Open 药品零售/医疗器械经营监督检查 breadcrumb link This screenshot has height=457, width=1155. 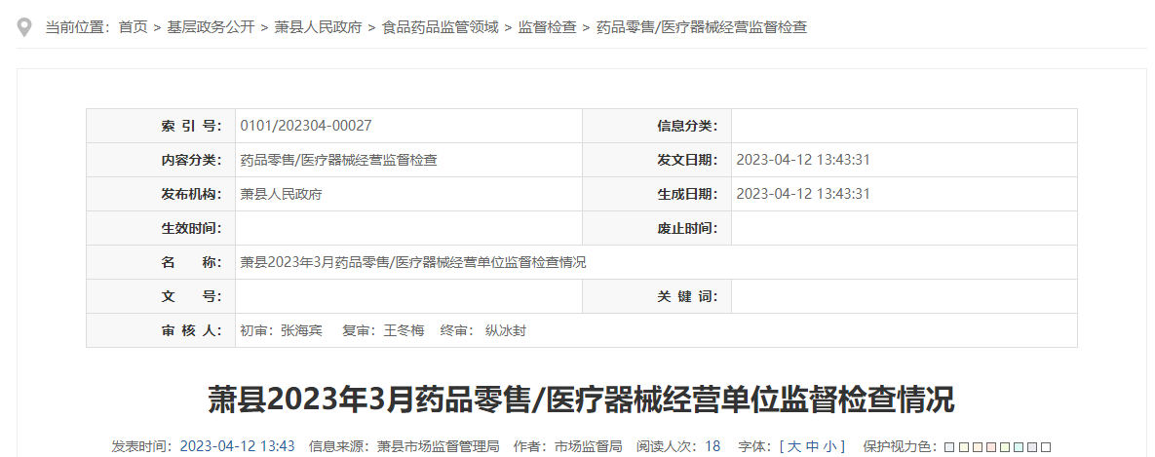coord(701,27)
